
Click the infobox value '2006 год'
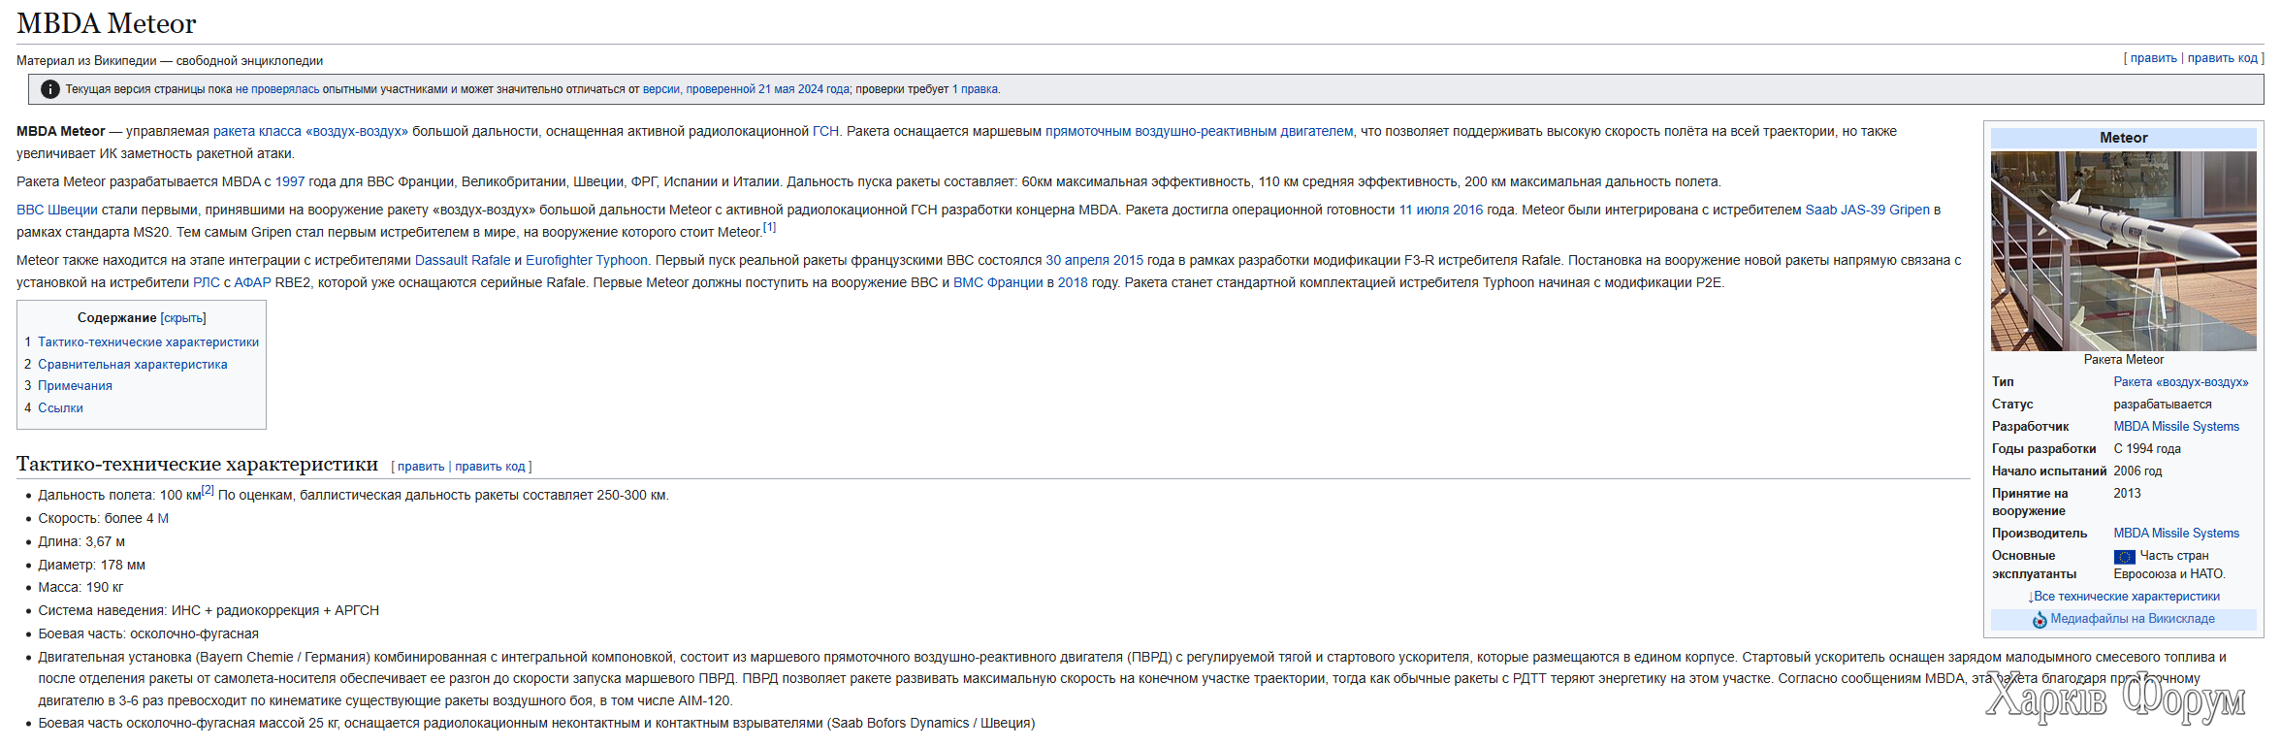[2137, 471]
